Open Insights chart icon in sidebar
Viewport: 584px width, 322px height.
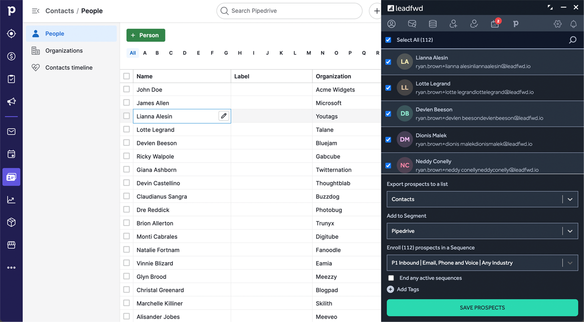click(x=11, y=200)
